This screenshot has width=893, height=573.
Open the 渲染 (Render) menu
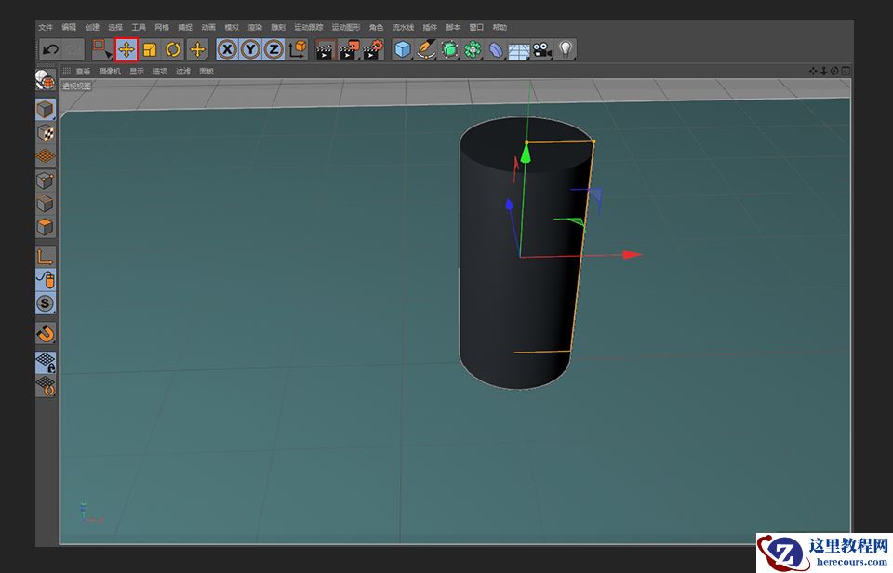tap(255, 28)
